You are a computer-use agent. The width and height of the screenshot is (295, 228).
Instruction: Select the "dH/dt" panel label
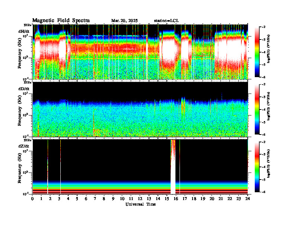[24, 31]
